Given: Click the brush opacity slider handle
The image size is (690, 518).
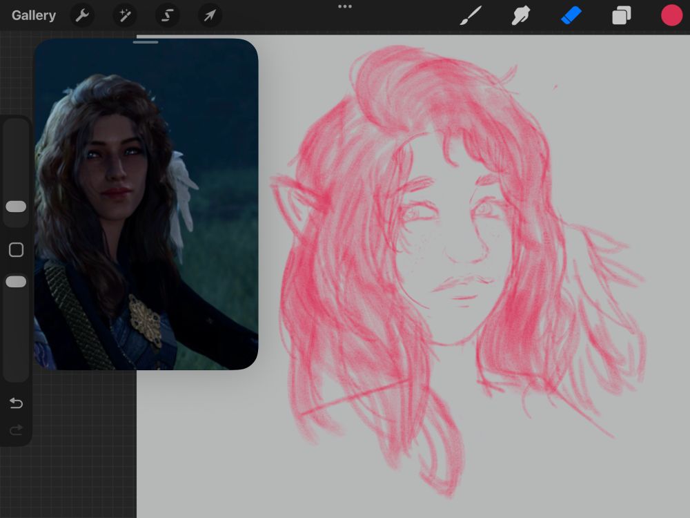Looking at the screenshot, I should [16, 282].
